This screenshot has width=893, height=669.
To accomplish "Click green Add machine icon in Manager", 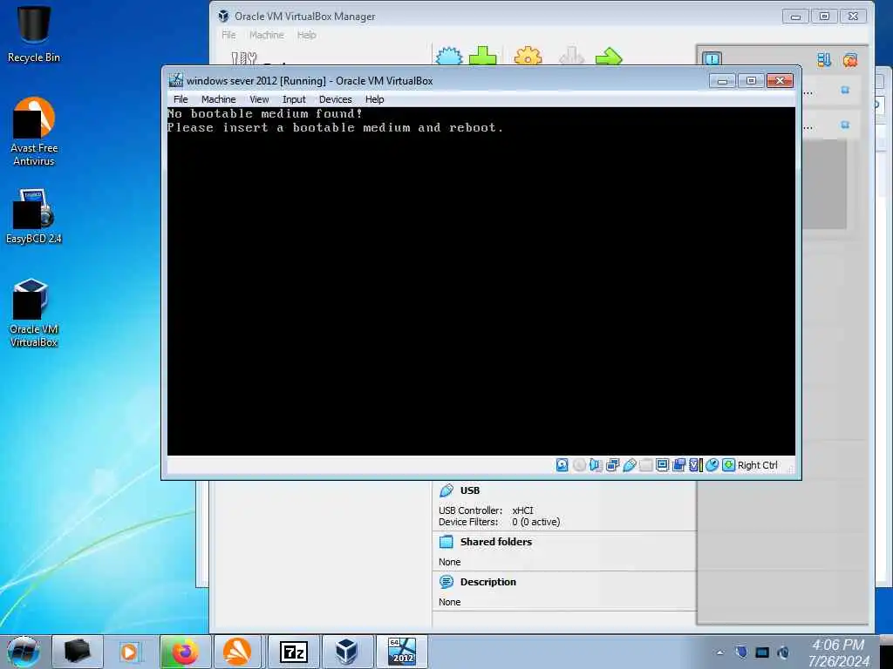I will 483,56.
